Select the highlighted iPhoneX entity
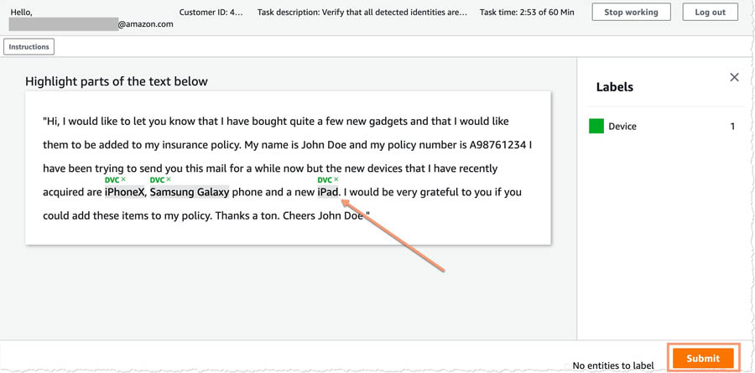755x373 pixels. click(x=125, y=193)
